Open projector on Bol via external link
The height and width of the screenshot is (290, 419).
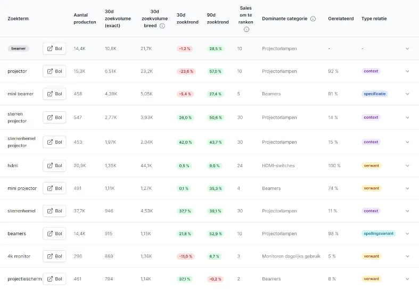click(54, 71)
